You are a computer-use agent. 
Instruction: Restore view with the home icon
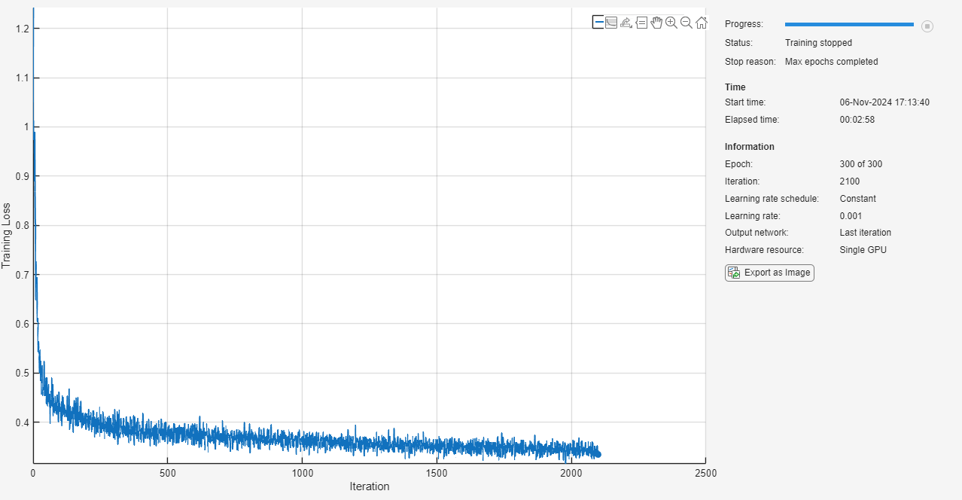point(702,22)
